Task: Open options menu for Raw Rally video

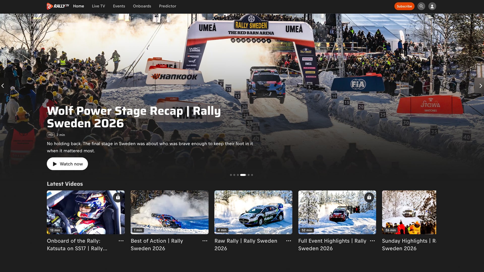Action: [289, 241]
